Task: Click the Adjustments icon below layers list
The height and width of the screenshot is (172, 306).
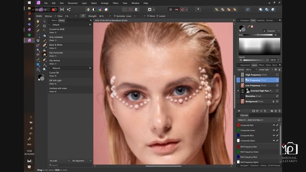Action: (257, 111)
